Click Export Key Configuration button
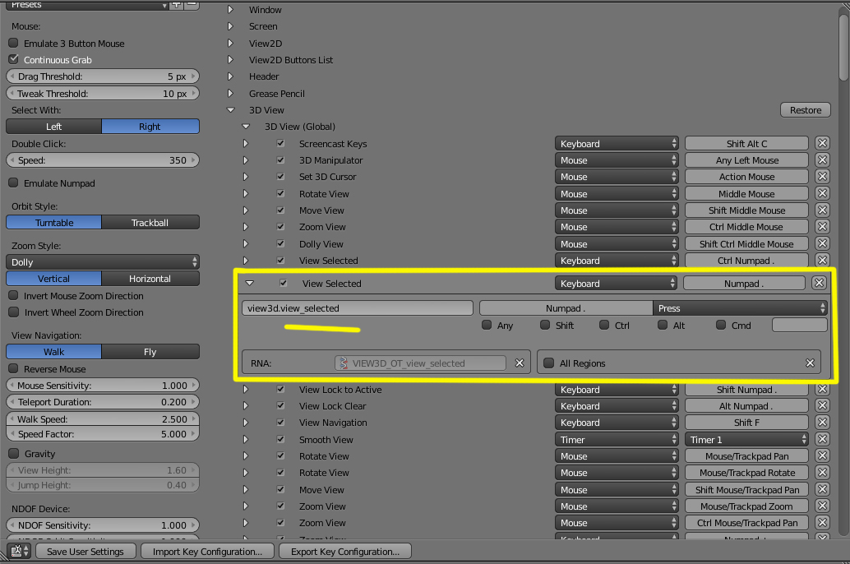The width and height of the screenshot is (850, 564). point(344,551)
